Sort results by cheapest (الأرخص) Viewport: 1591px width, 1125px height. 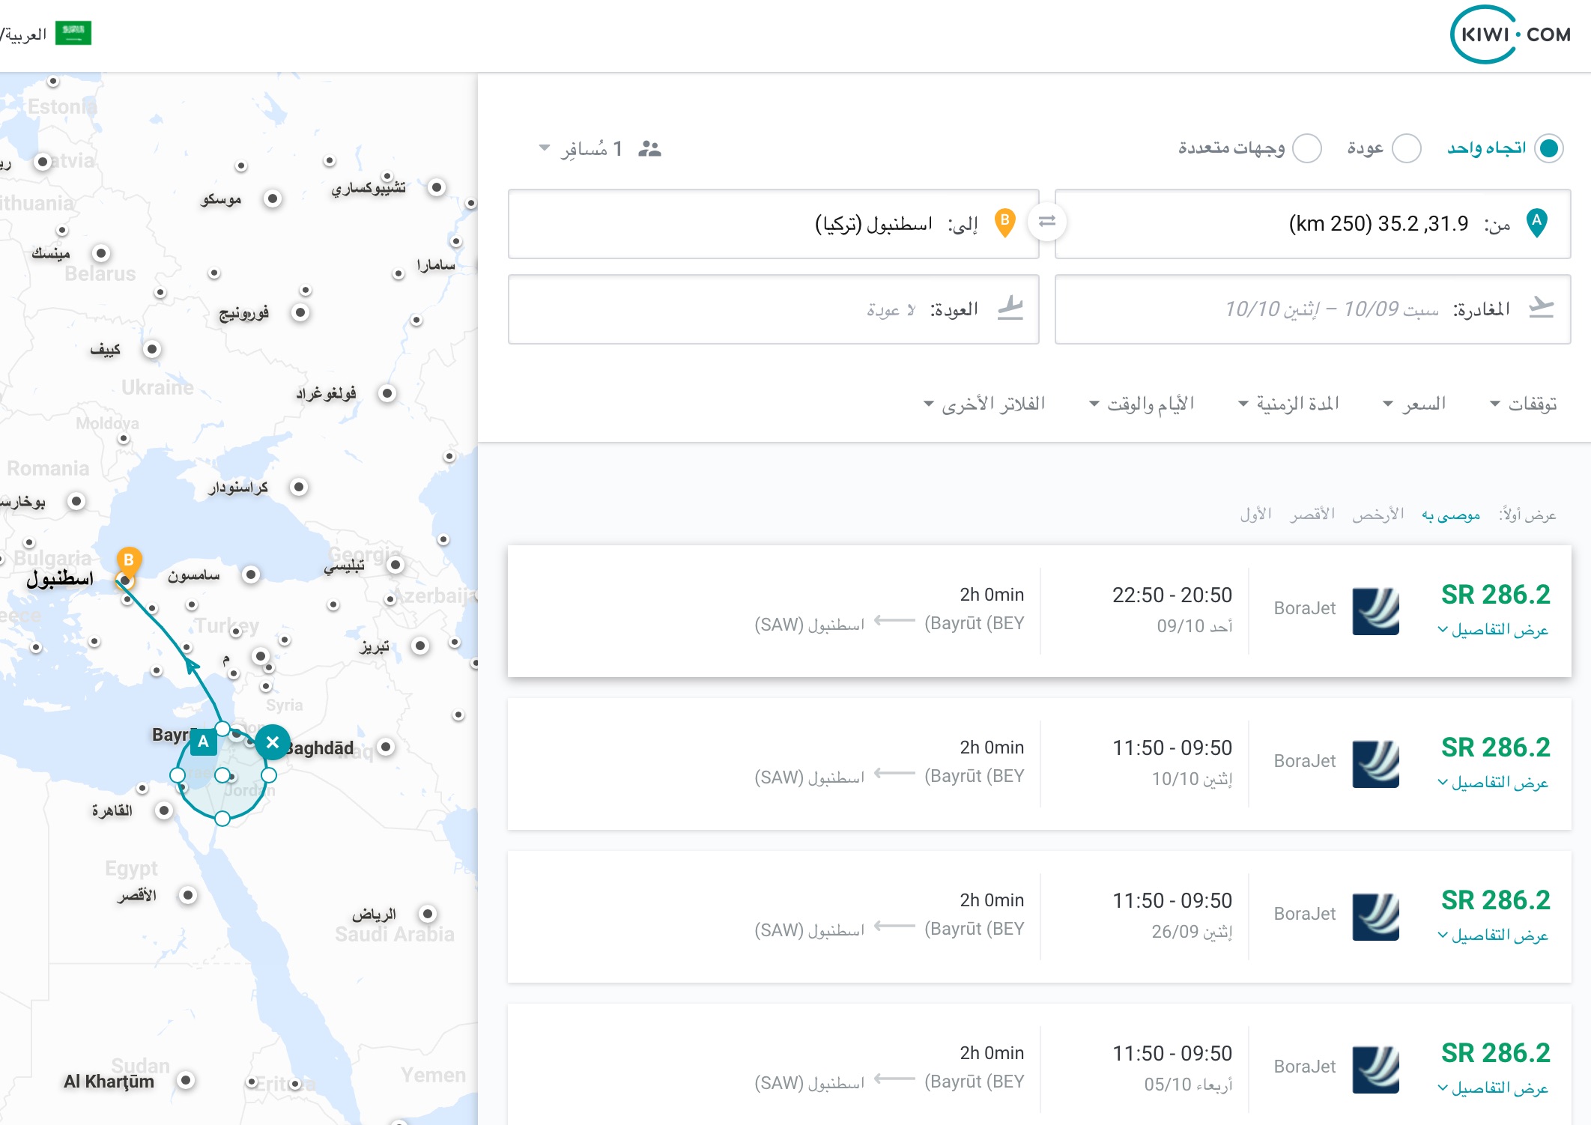click(x=1378, y=515)
